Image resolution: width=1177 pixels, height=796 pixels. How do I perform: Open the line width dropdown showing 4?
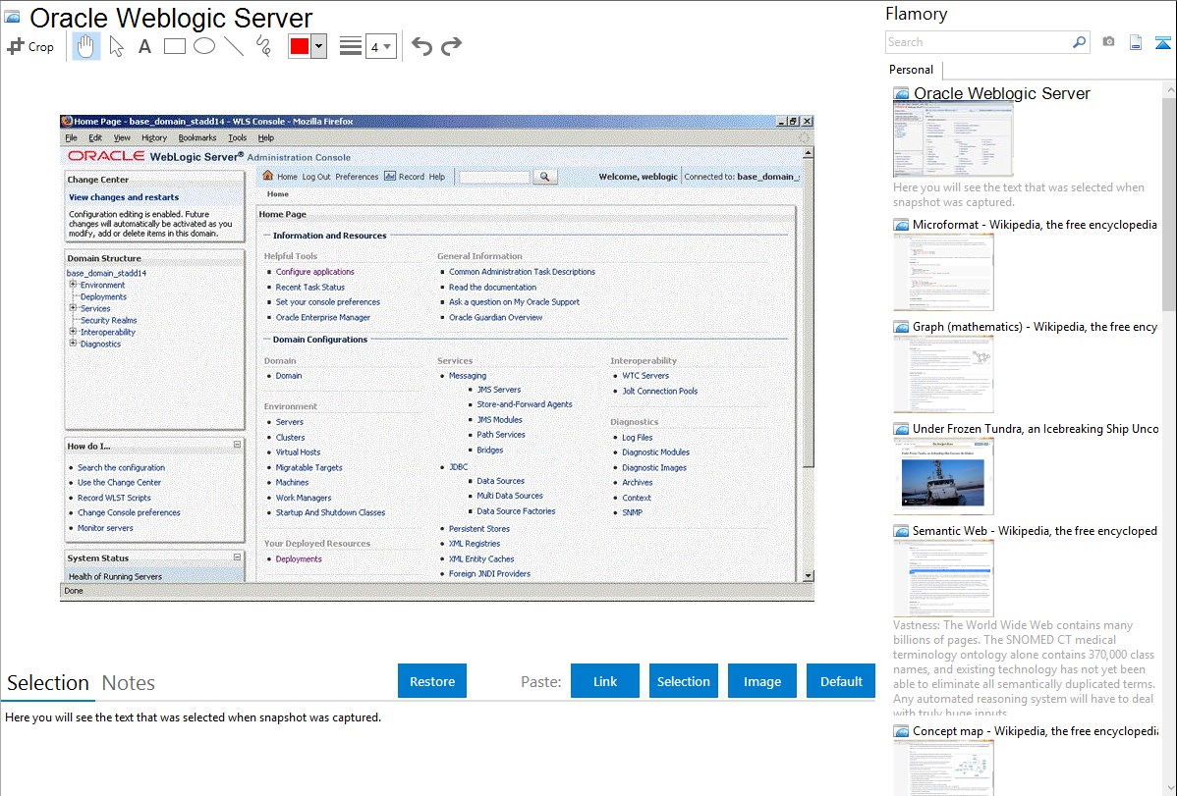(x=380, y=47)
